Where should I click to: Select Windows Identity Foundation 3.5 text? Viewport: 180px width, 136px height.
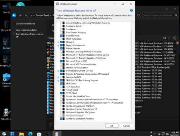[x=81, y=109]
